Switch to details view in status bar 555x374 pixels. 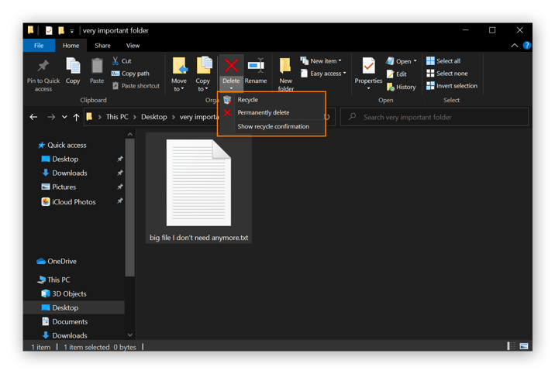(x=512, y=346)
